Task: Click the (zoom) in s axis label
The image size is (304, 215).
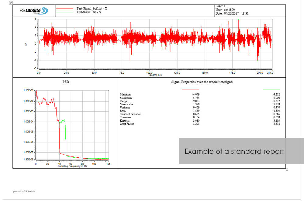Action: click(x=155, y=75)
